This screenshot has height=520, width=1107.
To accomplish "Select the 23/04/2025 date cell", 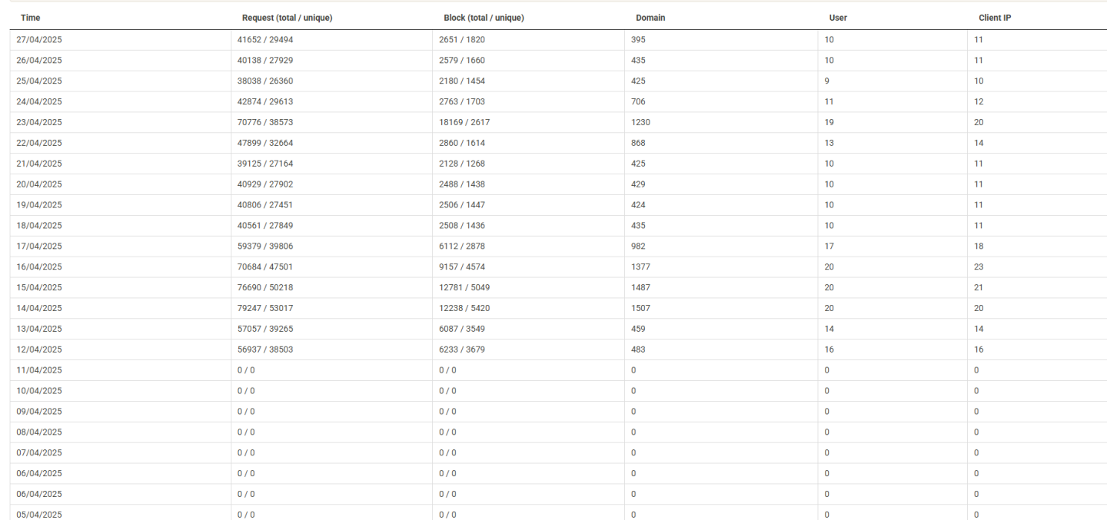I will pos(39,122).
